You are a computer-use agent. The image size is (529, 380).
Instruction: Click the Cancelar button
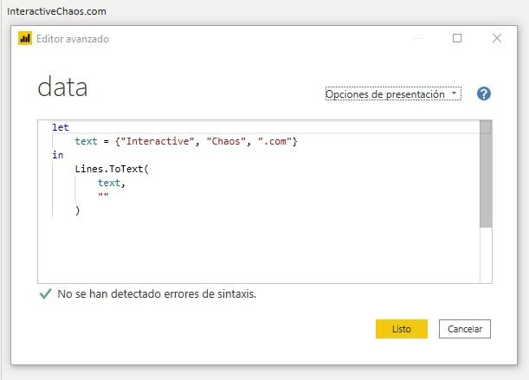tap(465, 329)
